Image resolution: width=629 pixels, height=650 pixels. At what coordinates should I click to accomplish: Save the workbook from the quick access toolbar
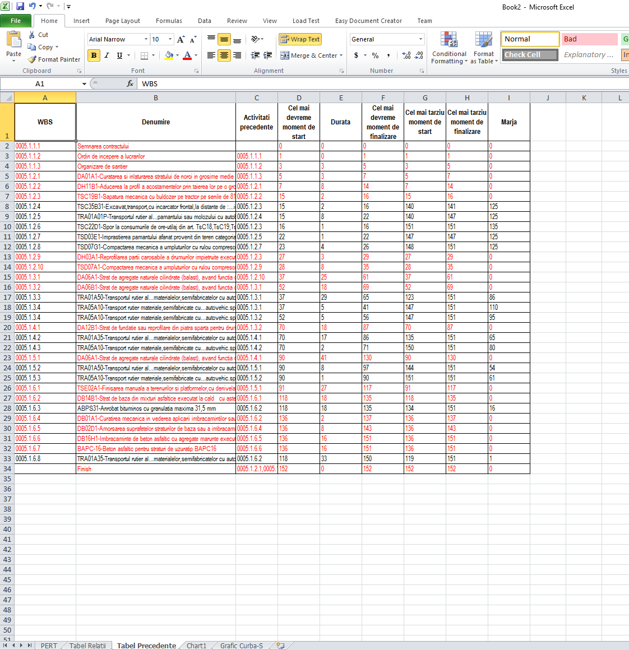coord(20,6)
